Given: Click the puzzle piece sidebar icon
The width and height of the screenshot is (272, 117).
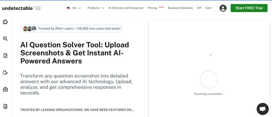Looking at the screenshot, I should tap(5, 22).
